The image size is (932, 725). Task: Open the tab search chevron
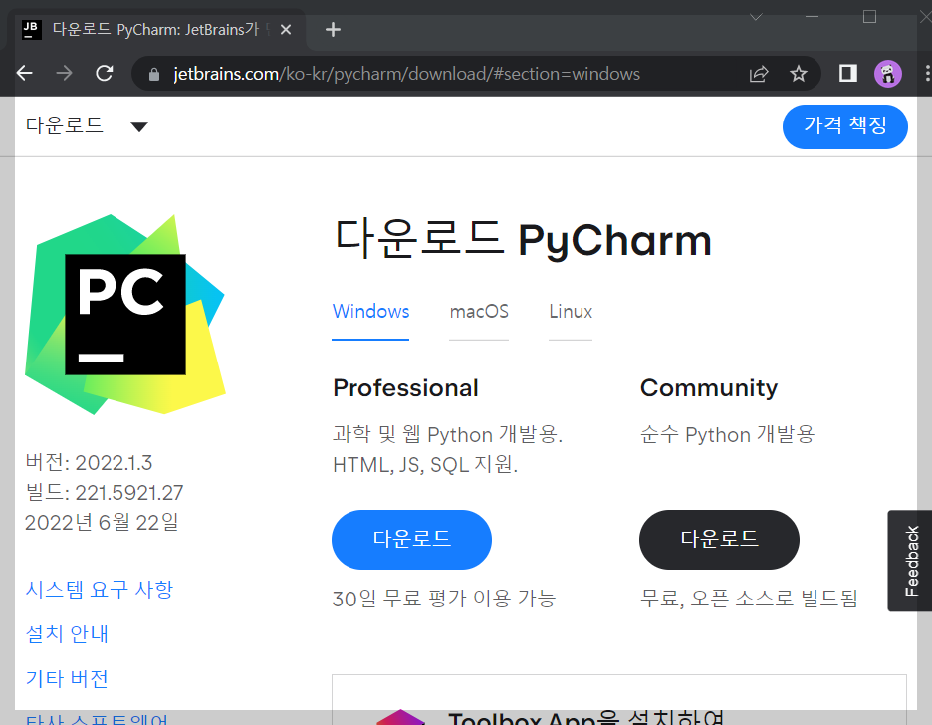coord(756,17)
